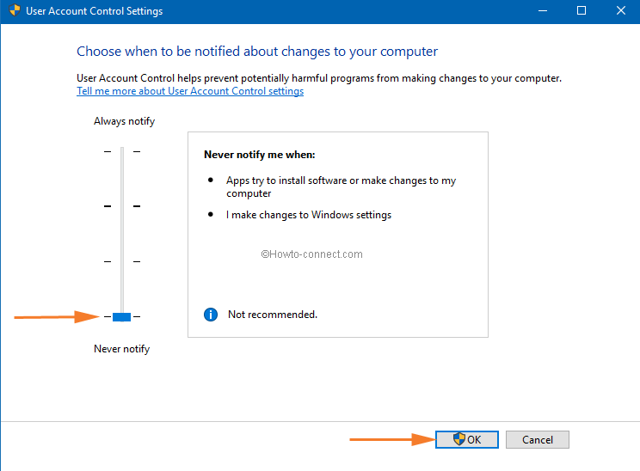This screenshot has height=471, width=640.
Task: Minimize the User Account Control Settings window
Action: coord(543,11)
